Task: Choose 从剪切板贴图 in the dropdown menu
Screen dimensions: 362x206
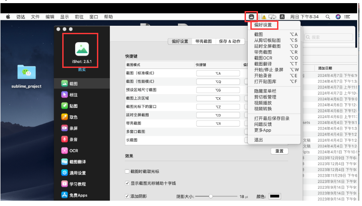Action: click(274, 40)
